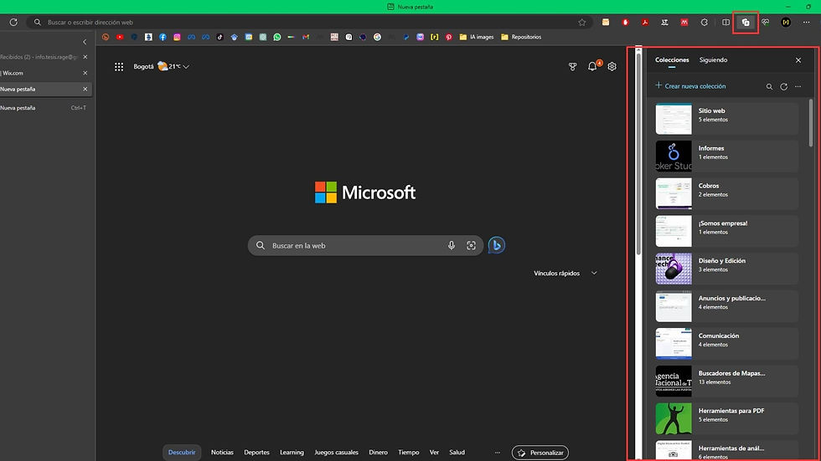This screenshot has width=821, height=461.
Task: Open the Sitio web collection
Action: click(727, 119)
